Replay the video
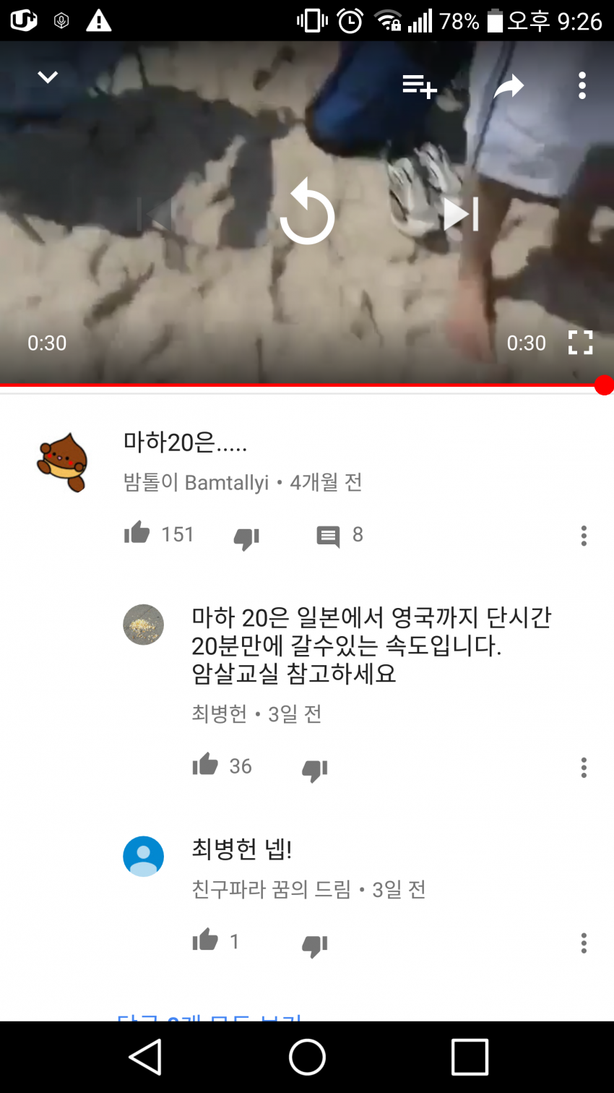 [307, 212]
